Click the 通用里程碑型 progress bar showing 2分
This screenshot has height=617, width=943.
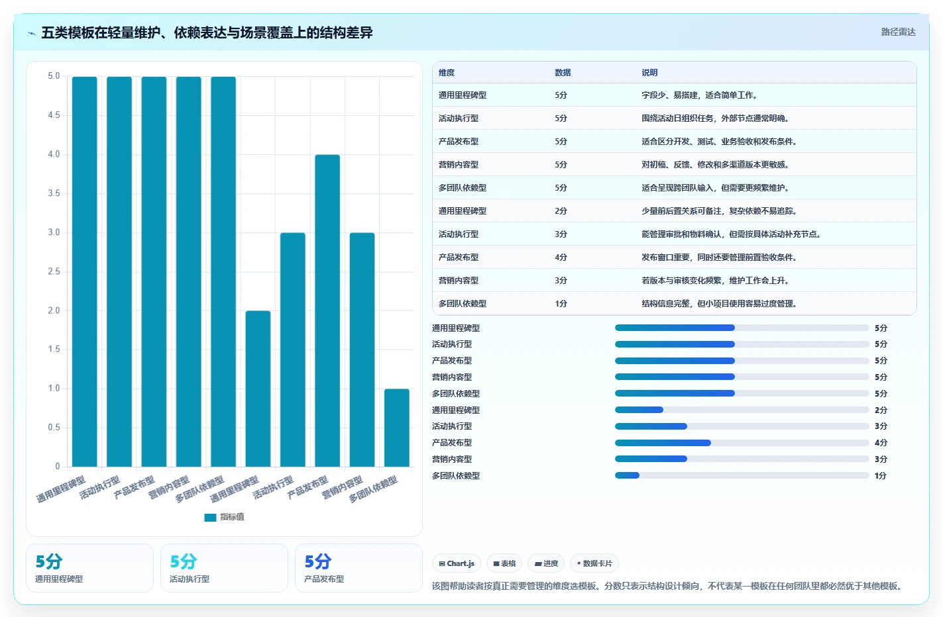click(742, 410)
